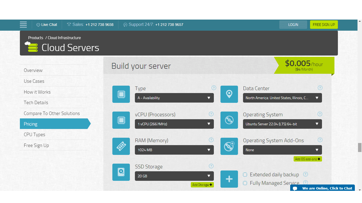This screenshot has height=203, width=362.
Task: Open the RAM dropdown showing 1024 MB
Action: (174, 150)
